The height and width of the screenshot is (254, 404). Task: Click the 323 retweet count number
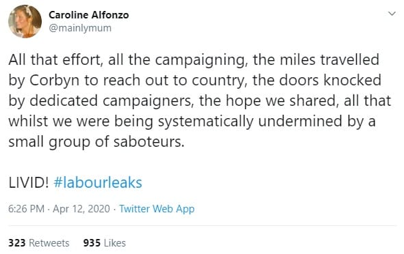(16, 243)
